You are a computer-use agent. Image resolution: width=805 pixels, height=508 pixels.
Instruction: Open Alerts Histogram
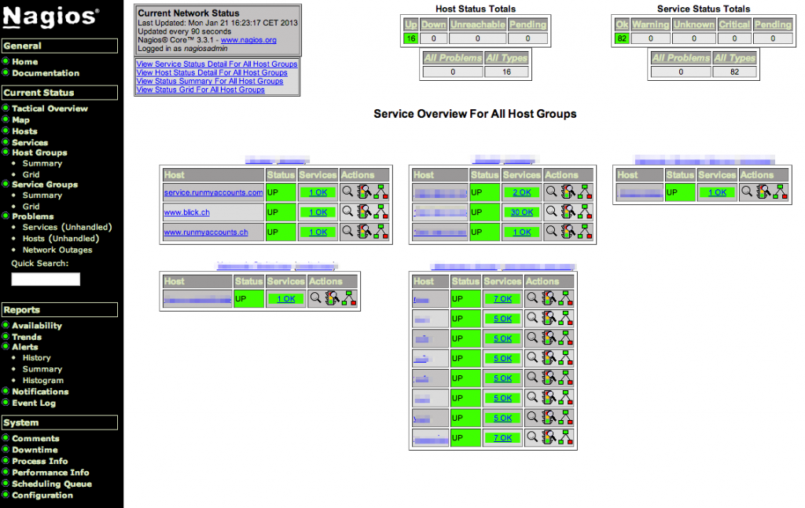(x=43, y=380)
